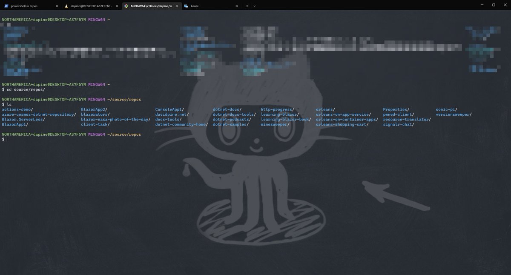511x275 pixels.
Task: Click the 'azure-cosmos-dotnet-repository/' directory name
Action: coord(39,115)
